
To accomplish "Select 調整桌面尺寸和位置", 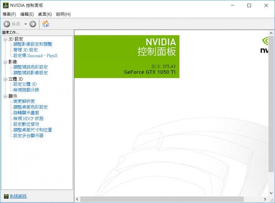I will pyautogui.click(x=33, y=130).
